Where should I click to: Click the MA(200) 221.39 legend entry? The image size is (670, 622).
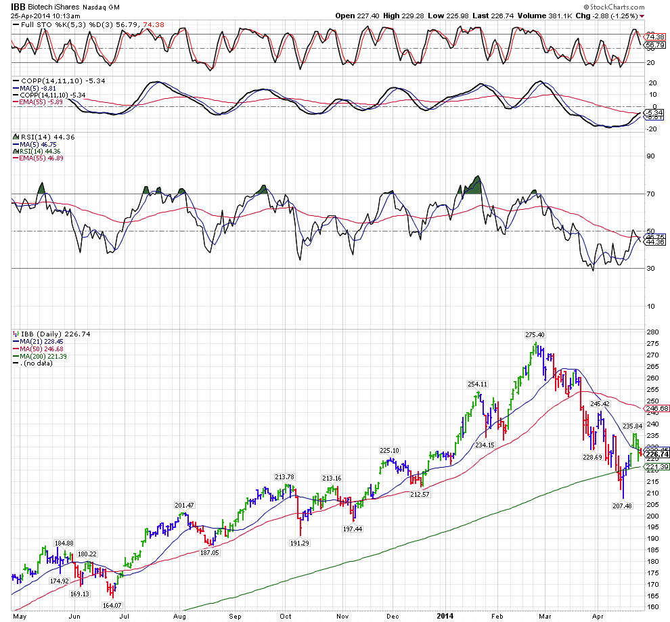point(40,356)
